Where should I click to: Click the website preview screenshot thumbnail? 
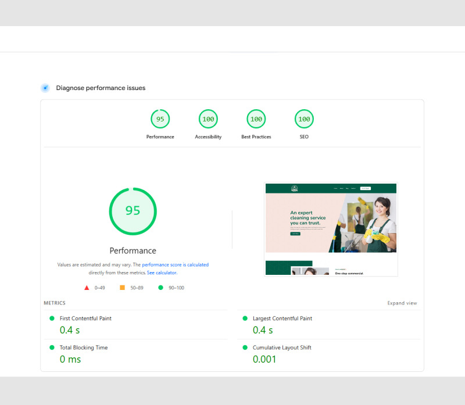(x=331, y=229)
